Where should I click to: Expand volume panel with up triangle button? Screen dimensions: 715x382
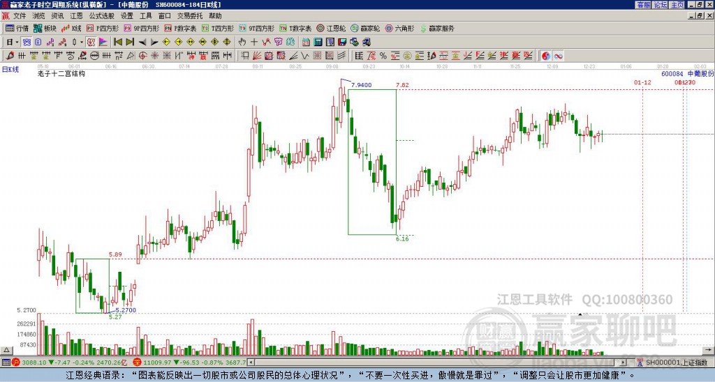(6, 350)
